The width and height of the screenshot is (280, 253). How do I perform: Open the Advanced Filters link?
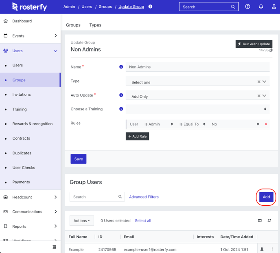[144, 197]
